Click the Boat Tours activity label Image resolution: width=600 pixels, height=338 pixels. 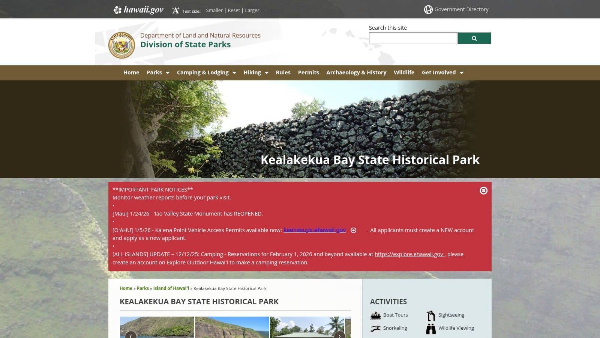395,315
